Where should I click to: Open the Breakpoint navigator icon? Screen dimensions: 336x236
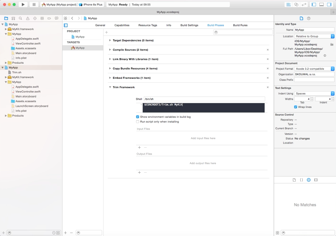coord(49,18)
